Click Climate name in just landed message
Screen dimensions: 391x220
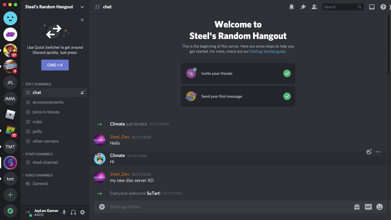coord(117,124)
